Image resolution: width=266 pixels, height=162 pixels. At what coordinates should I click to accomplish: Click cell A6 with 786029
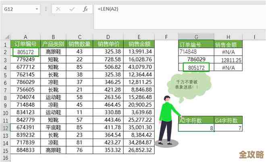(x=25, y=82)
